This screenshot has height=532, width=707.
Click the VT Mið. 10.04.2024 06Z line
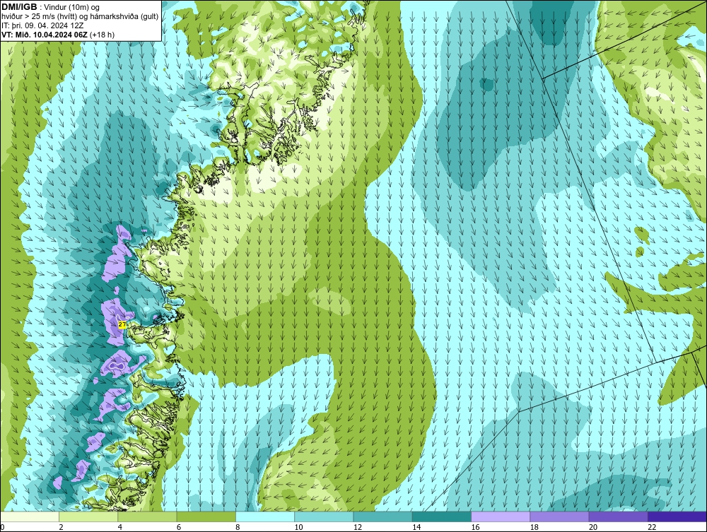58,35
